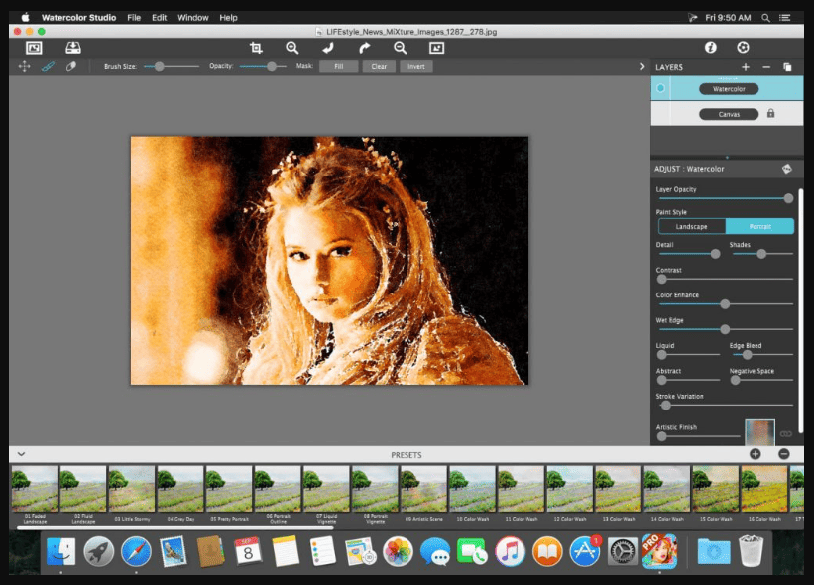Click the Invert mask button

[416, 67]
